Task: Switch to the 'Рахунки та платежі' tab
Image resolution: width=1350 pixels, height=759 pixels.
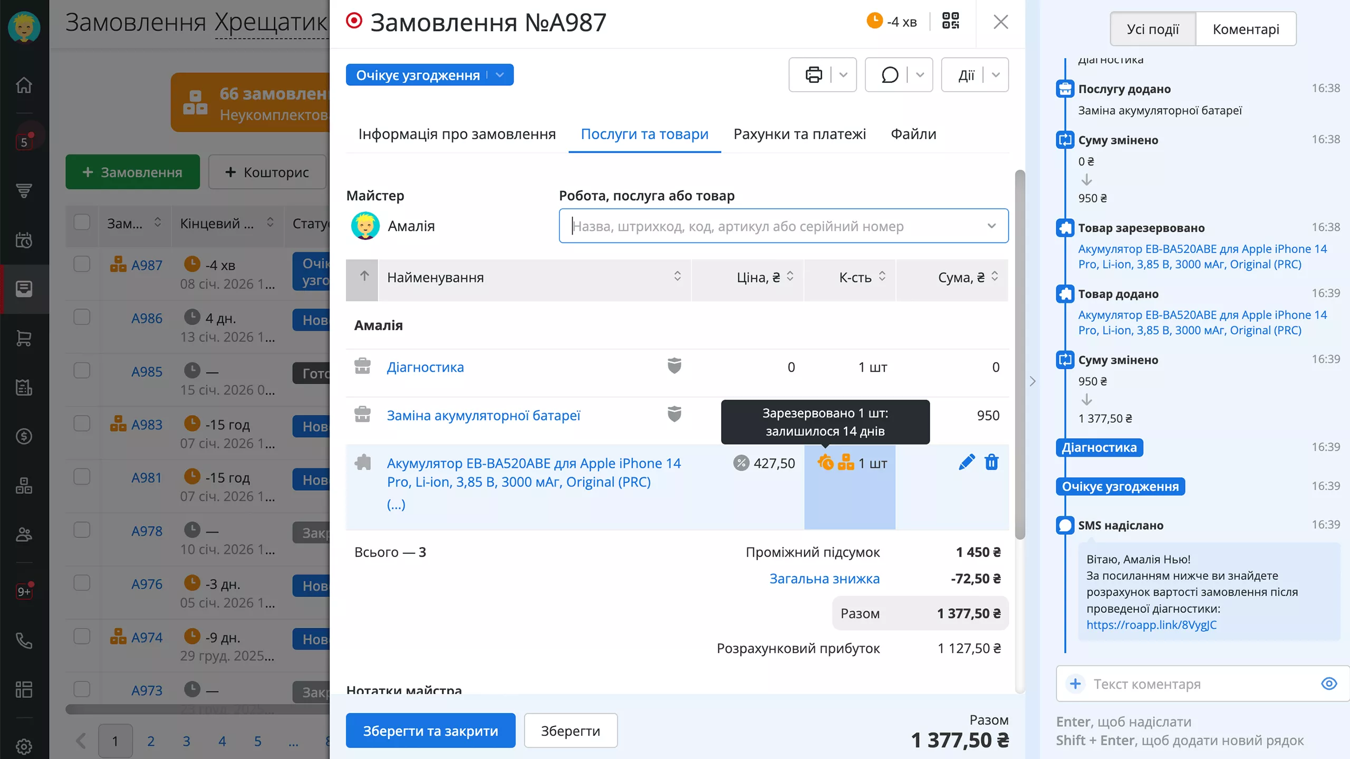Action: pyautogui.click(x=799, y=134)
